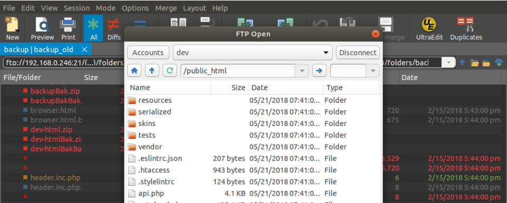This screenshot has width=507, height=203.
Task: Open the Layout menu
Action: click(x=195, y=8)
